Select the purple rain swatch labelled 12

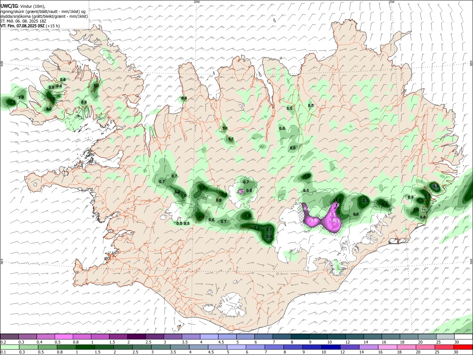350,347
